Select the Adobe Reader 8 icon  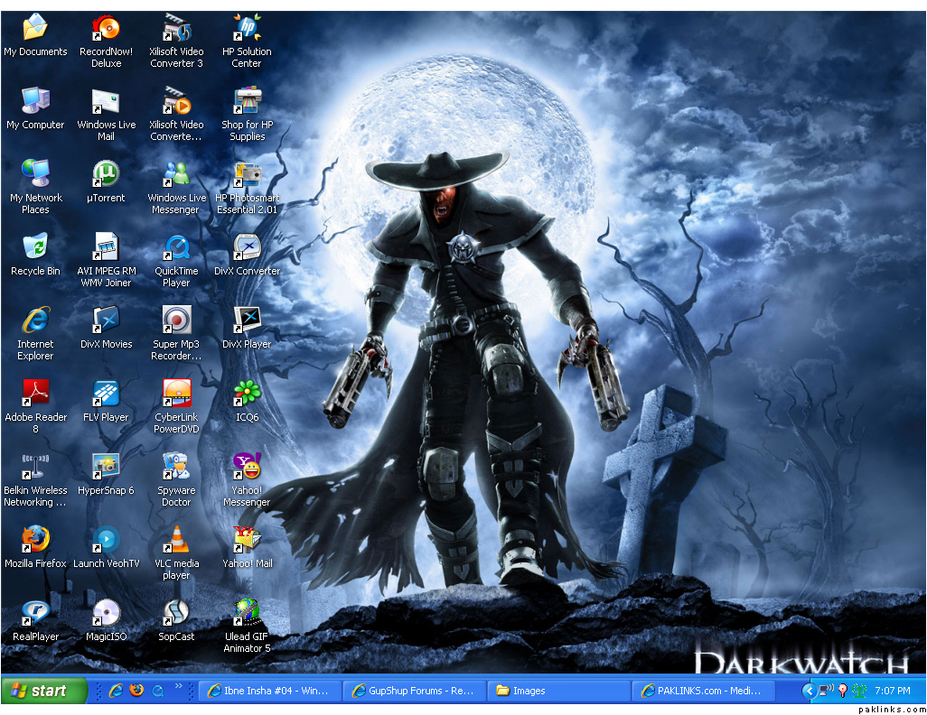35,393
